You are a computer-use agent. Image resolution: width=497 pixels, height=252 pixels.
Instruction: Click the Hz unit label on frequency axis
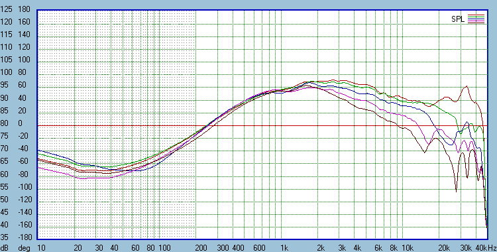[492, 247]
